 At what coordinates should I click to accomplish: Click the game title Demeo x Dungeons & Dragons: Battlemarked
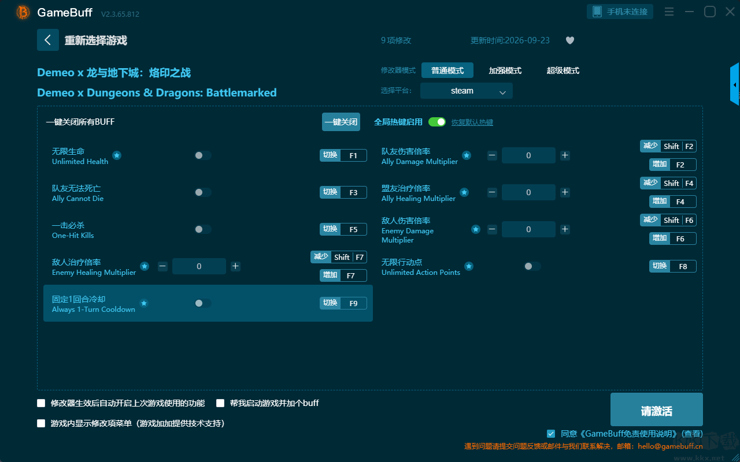pos(157,92)
